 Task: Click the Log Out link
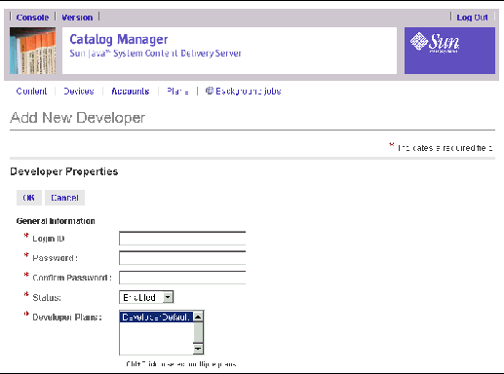(x=472, y=18)
